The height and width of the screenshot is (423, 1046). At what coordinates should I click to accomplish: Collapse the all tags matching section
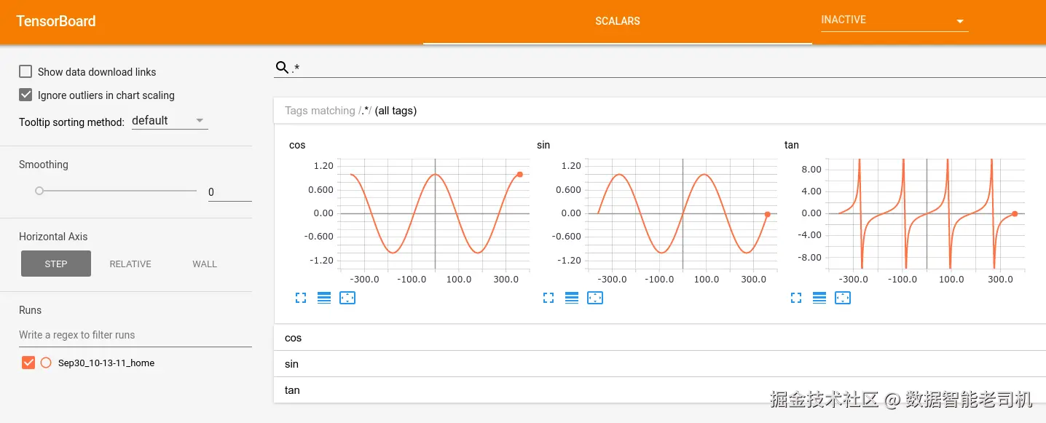[x=660, y=111]
